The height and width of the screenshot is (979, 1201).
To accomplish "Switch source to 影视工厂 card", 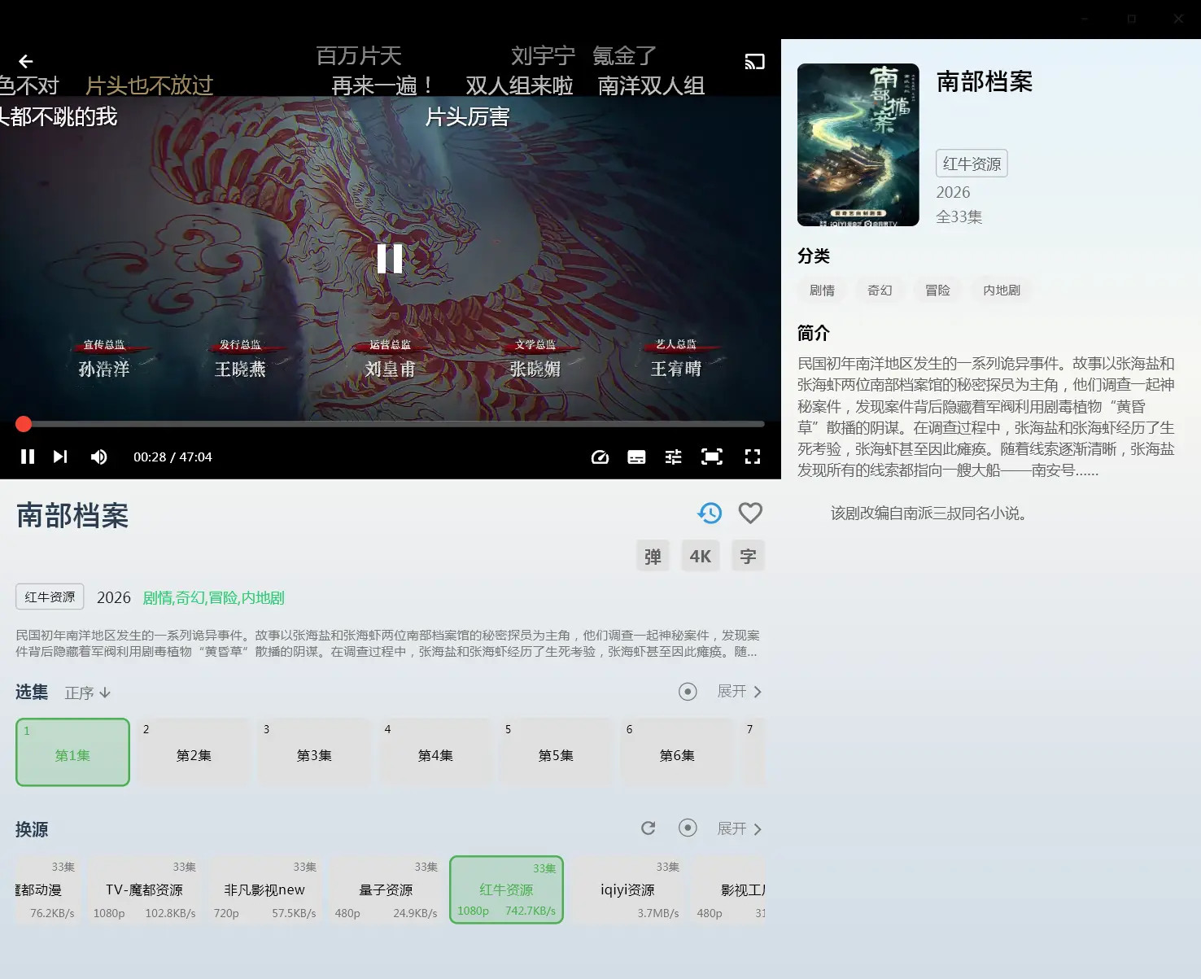I will click(728, 889).
